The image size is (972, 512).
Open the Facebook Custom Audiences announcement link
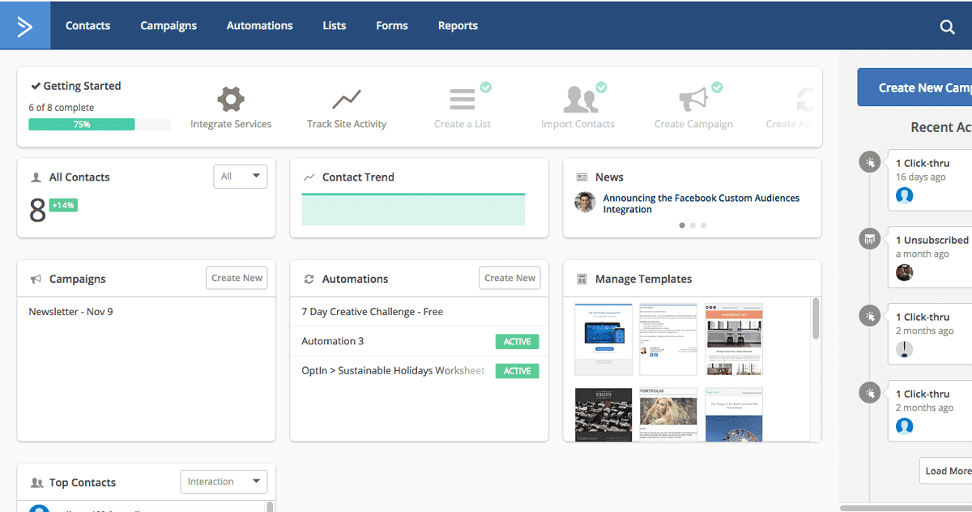coord(701,203)
